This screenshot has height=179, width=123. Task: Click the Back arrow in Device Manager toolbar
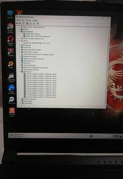coord(17,23)
